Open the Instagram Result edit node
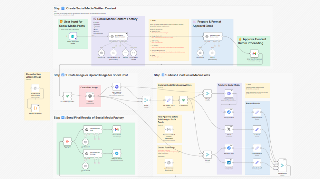 257,112
